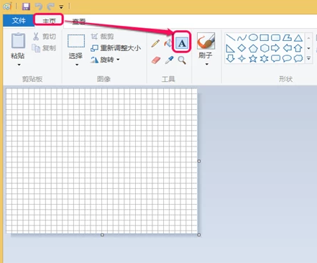Choose the Right arrow shape
Viewport: 317px width, 263px height.
coord(275,48)
